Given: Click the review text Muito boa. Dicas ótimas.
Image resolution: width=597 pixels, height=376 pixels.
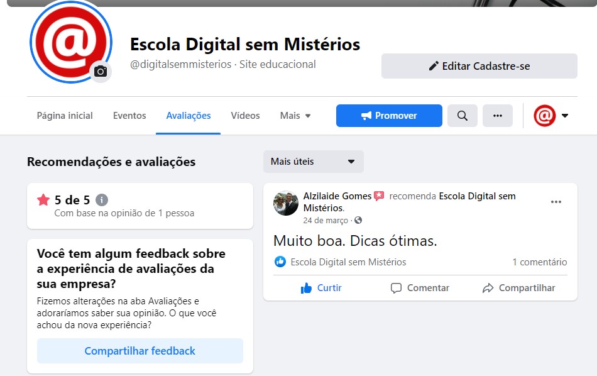Looking at the screenshot, I should coord(355,241).
